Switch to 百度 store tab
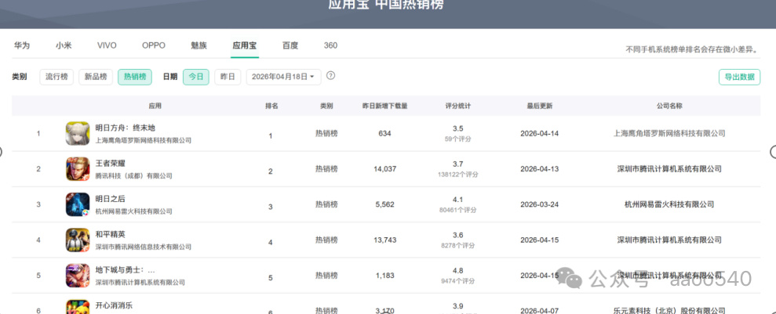776x314 pixels. [x=290, y=45]
